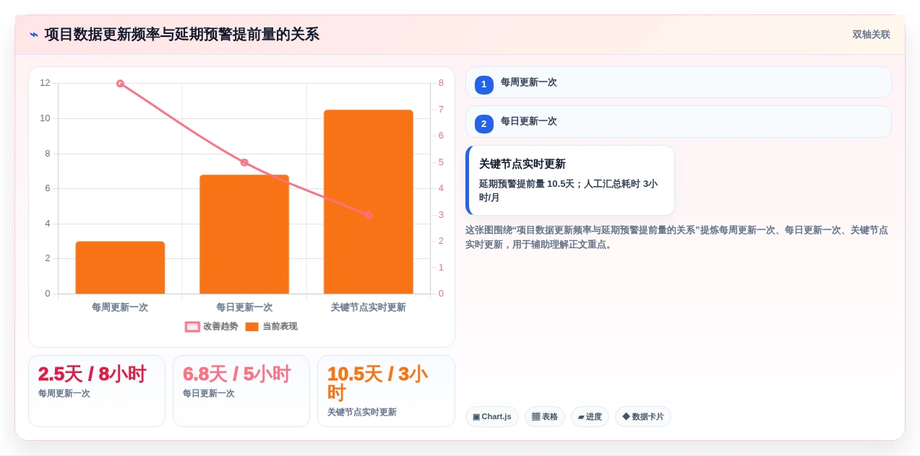920x456 pixels.
Task: Click the line point above 每周更新一次
Action: 120,84
